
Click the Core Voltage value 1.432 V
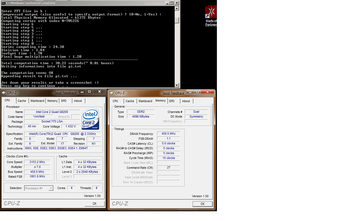[71, 126]
